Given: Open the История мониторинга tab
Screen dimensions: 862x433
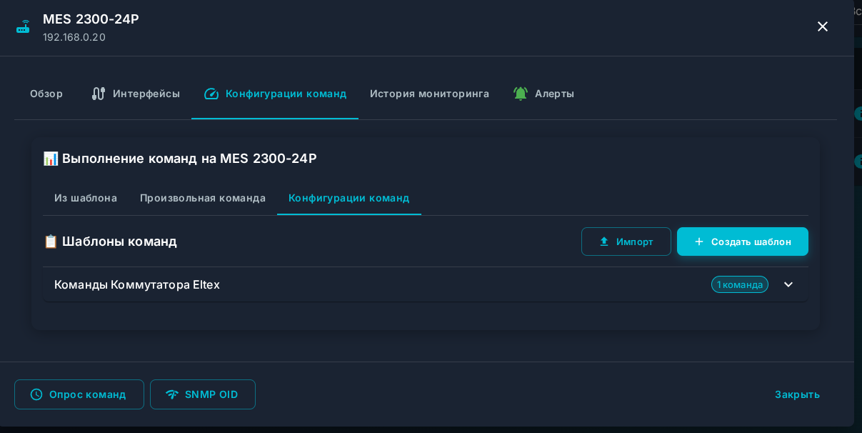Looking at the screenshot, I should tap(430, 94).
